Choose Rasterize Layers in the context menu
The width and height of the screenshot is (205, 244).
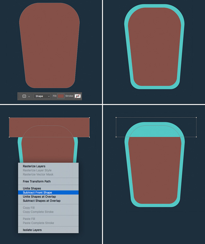pyautogui.click(x=48, y=166)
